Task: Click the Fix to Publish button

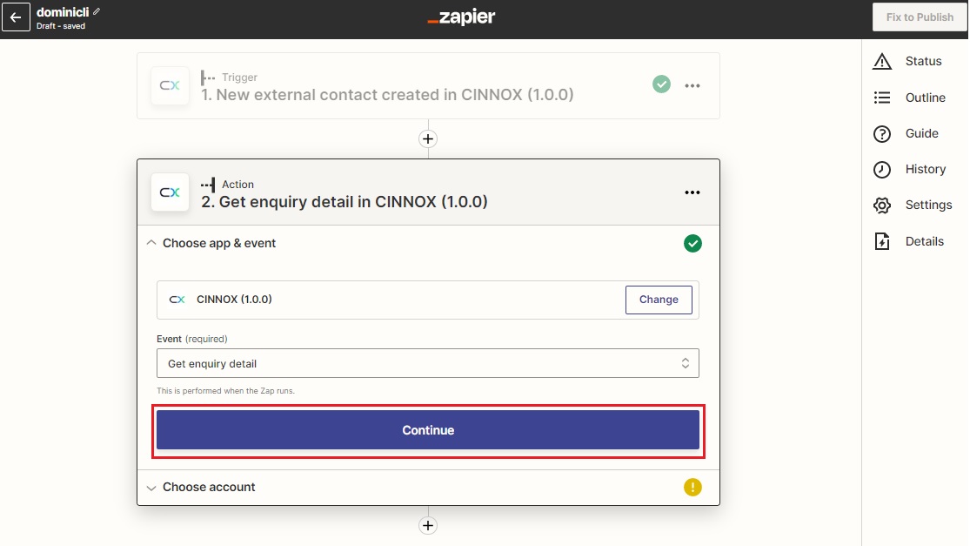Action: (920, 17)
